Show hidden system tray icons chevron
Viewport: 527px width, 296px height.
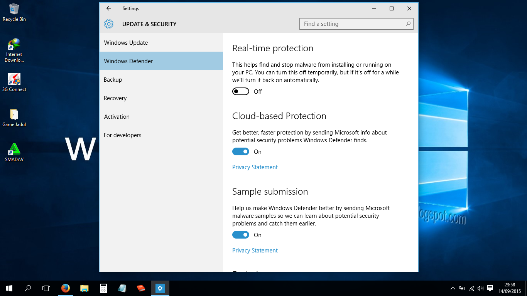(453, 288)
